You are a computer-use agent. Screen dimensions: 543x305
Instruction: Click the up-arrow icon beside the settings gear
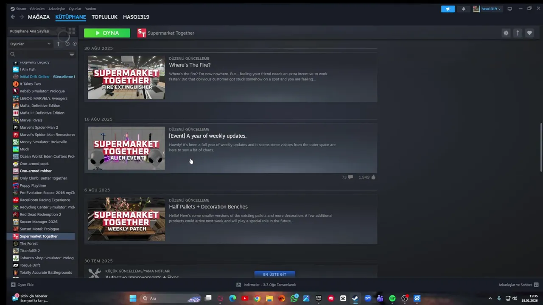click(518, 33)
